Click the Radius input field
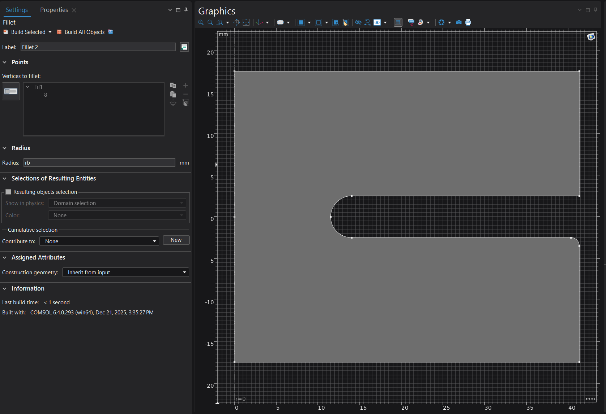The width and height of the screenshot is (606, 414). (x=99, y=163)
